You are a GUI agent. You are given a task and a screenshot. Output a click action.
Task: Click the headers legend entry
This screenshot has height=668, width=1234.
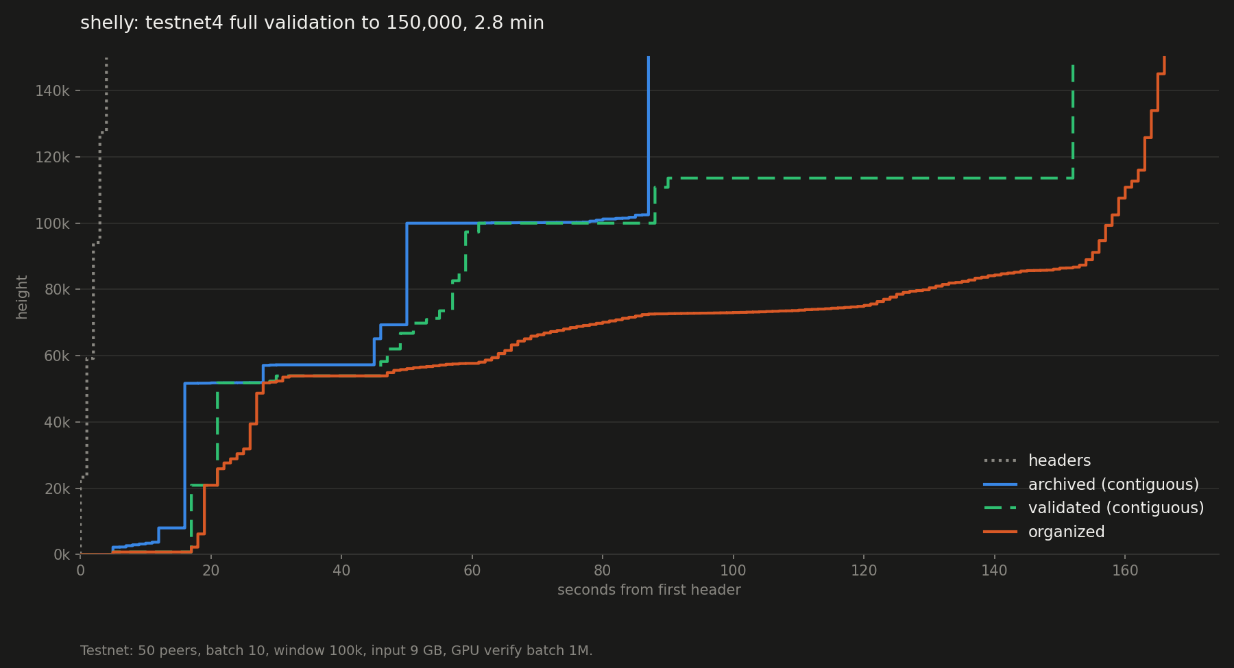pyautogui.click(x=1037, y=460)
